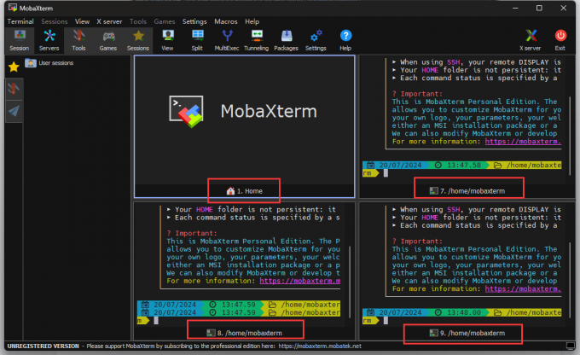Click the MobaXterm title bar app icon
This screenshot has height=355, width=580.
[13, 8]
